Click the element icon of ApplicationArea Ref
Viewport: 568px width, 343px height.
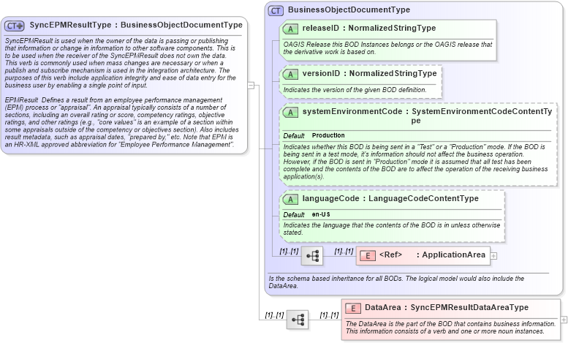368,256
